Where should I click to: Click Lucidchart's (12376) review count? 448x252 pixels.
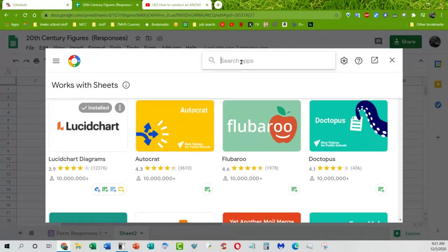[x=99, y=168]
